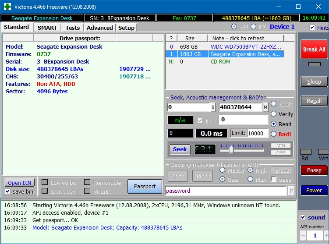Click the Device 1 label

coord(282,27)
